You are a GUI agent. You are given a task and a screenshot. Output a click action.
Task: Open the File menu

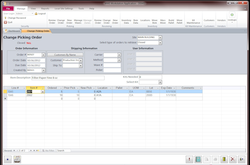[x=8, y=9]
